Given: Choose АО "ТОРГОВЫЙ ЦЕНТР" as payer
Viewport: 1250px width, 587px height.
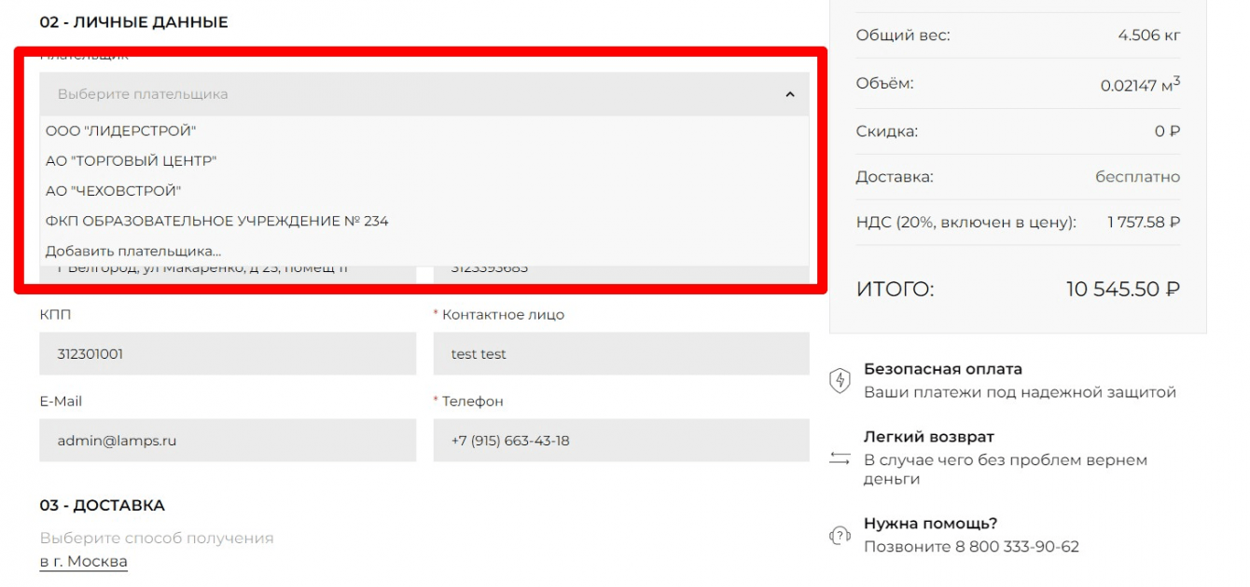Looking at the screenshot, I should coord(132,161).
